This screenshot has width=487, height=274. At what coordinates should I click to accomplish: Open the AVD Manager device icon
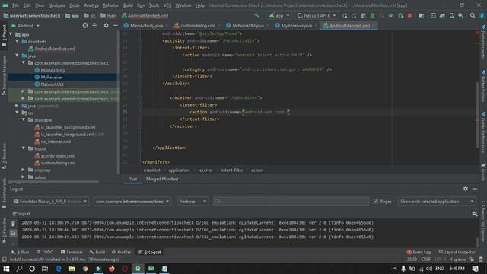pos(451,15)
